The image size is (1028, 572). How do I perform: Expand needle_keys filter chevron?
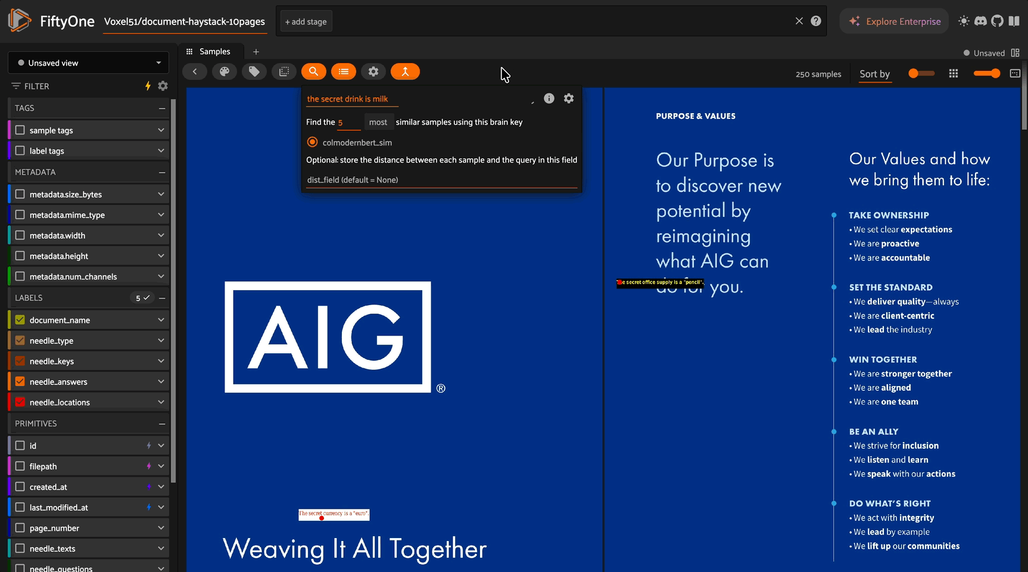(161, 361)
